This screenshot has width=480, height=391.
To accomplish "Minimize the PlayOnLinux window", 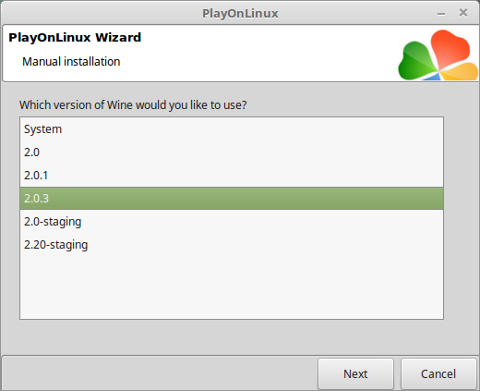I will [x=441, y=14].
